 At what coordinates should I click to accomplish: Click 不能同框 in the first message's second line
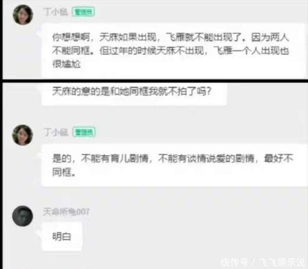point(71,51)
